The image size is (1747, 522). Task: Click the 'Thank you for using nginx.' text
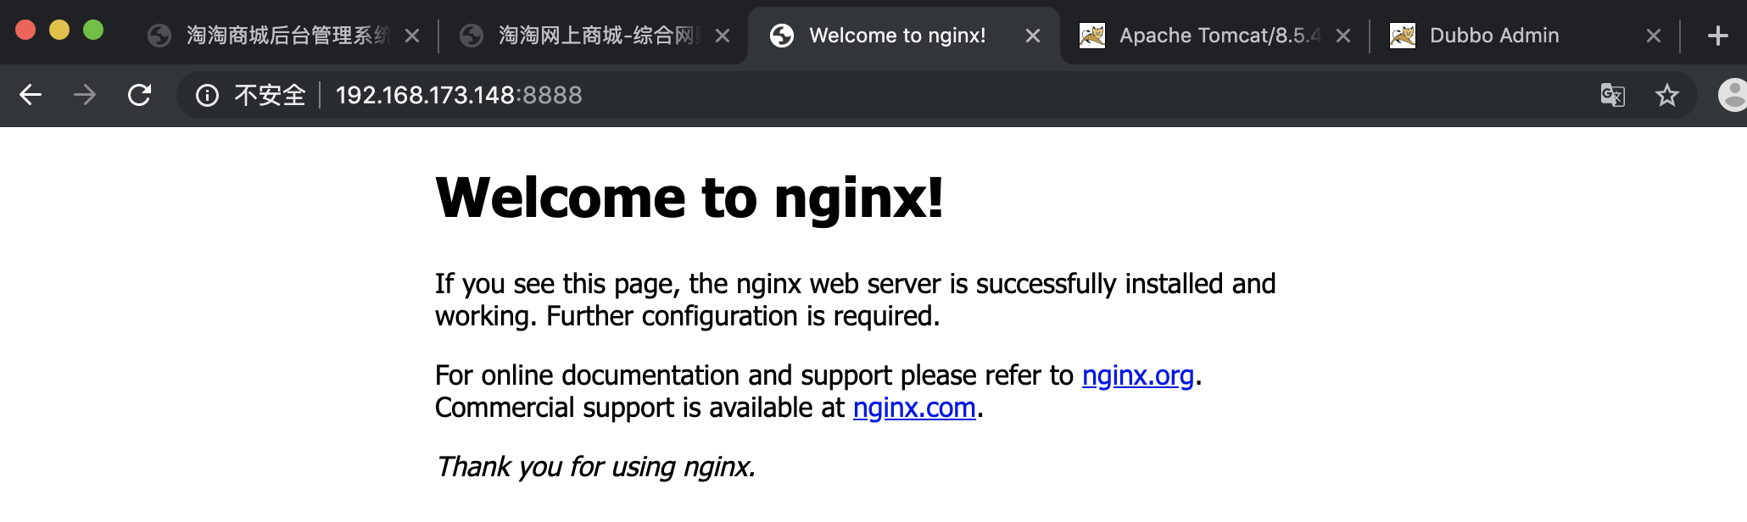[595, 467]
